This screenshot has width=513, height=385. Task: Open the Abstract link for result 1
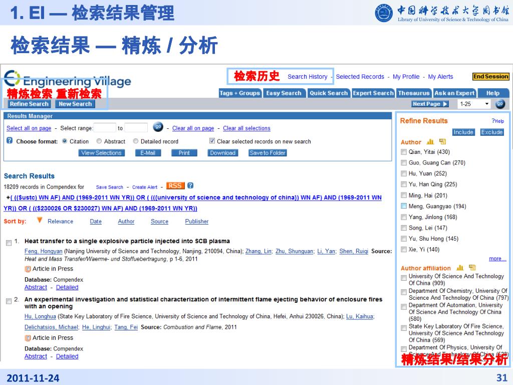(36, 287)
